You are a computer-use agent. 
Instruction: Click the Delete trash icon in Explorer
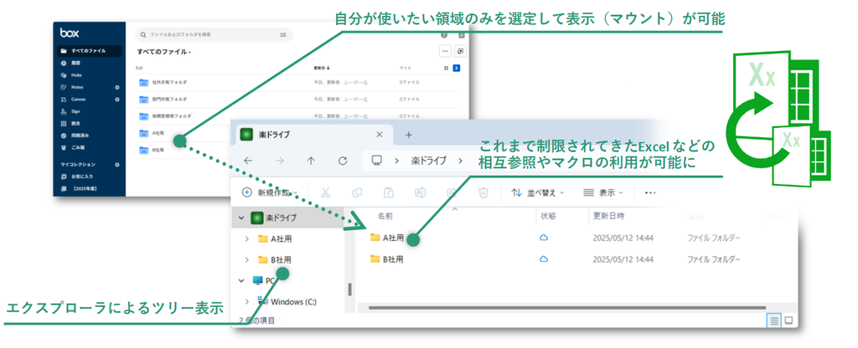coord(483,192)
